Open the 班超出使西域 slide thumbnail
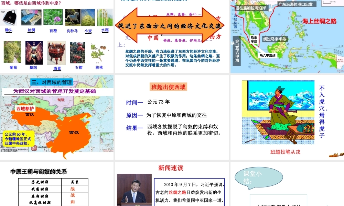The height and width of the screenshot is (206, 344). pyautogui.click(x=172, y=117)
